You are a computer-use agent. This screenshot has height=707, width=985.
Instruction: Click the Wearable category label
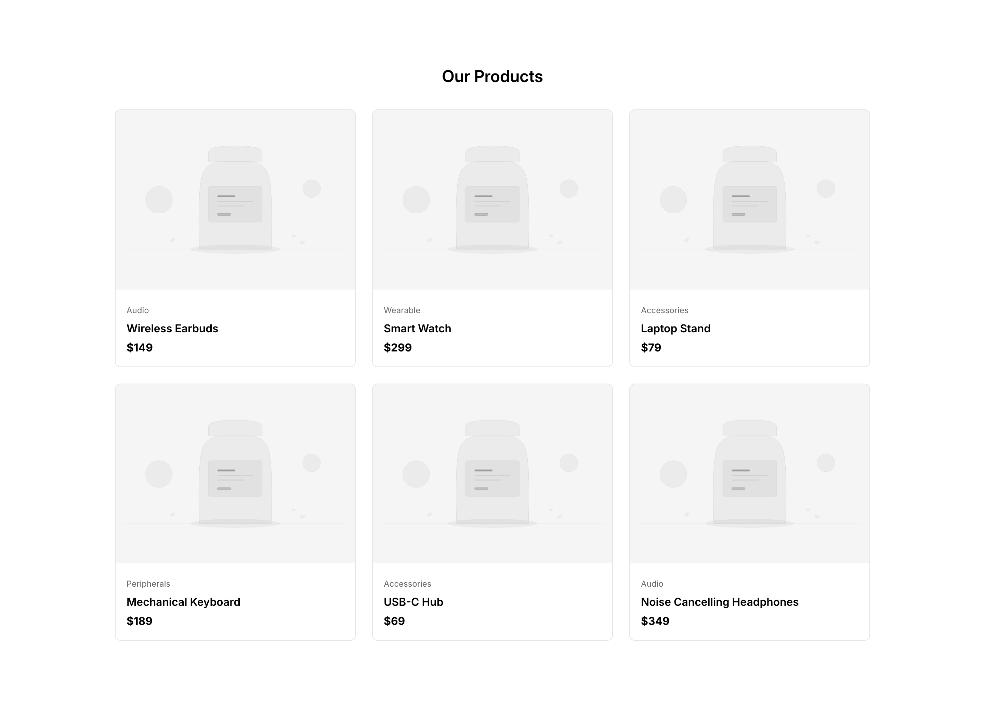tap(402, 310)
